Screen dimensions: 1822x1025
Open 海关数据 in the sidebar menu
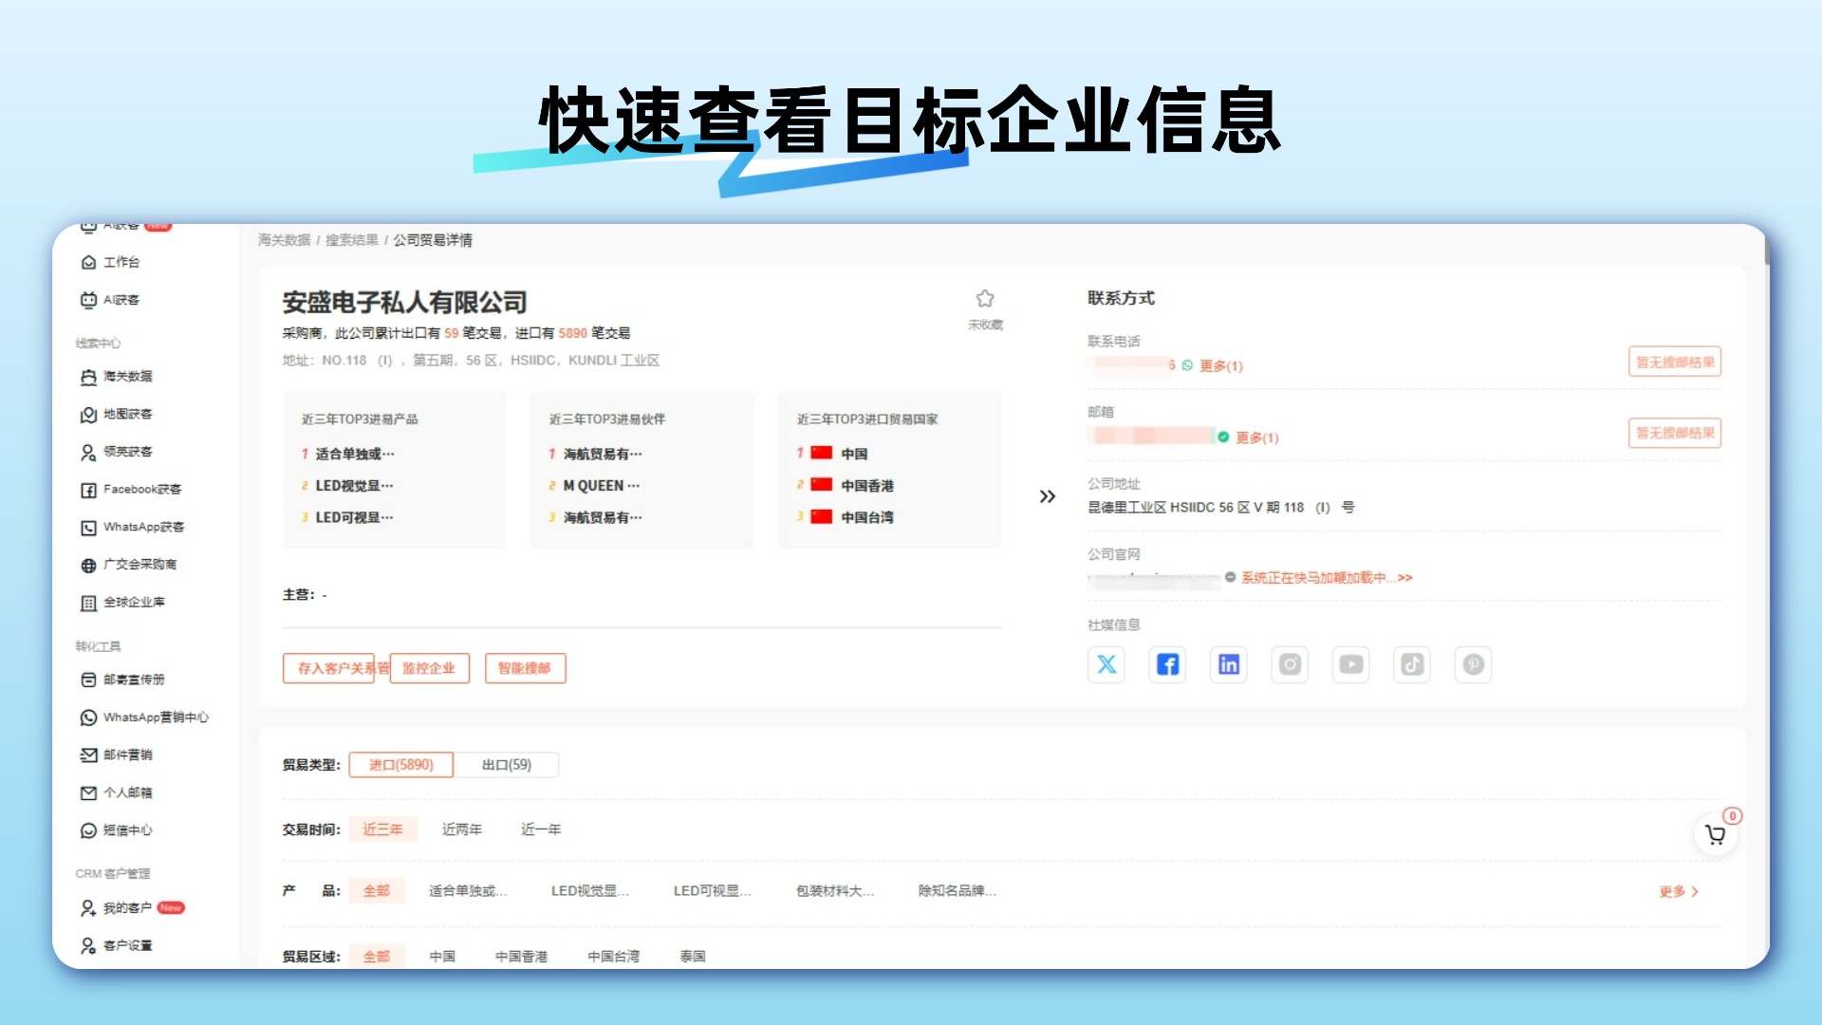pos(127,377)
